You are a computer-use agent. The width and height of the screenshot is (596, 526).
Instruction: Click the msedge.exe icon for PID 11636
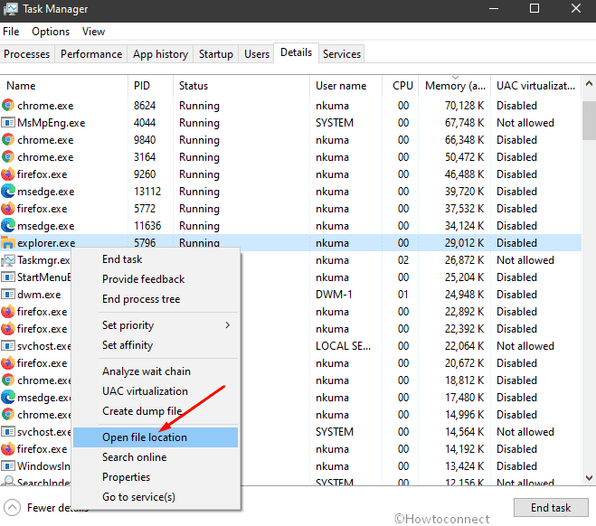point(8,226)
